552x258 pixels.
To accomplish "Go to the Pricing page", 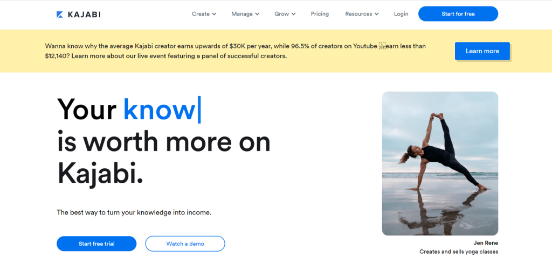I will [x=320, y=14].
